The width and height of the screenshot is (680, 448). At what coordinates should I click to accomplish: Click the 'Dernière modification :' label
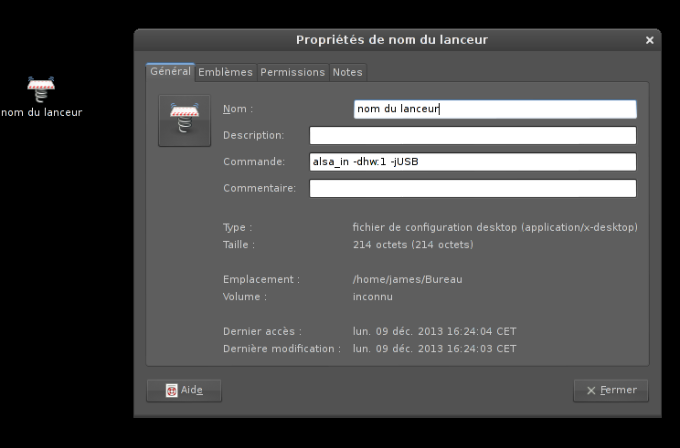282,349
